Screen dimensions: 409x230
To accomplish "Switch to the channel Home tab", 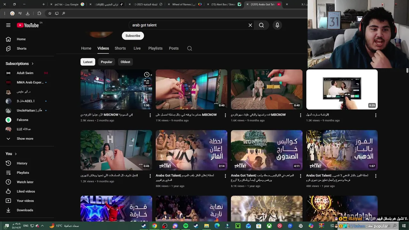I will tap(86, 48).
